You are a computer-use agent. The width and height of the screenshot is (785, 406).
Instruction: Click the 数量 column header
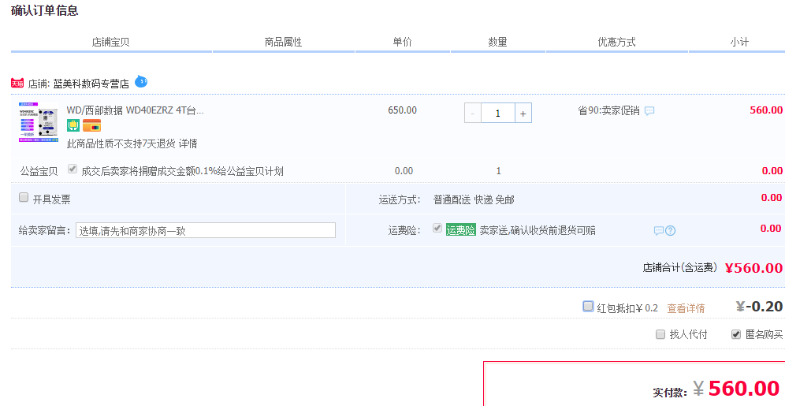pos(497,42)
